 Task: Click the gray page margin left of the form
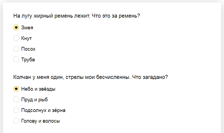tap(1, 67)
